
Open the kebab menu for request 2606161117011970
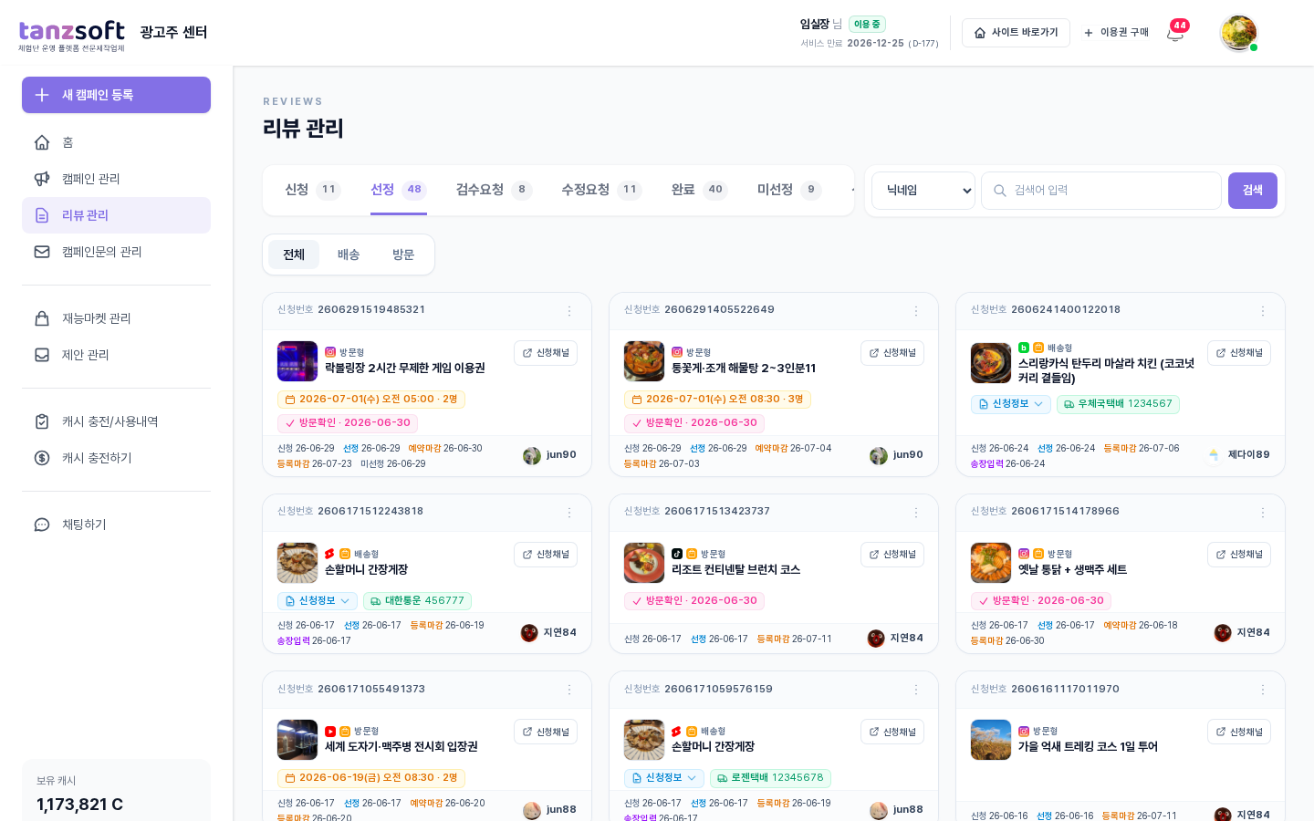1263,690
